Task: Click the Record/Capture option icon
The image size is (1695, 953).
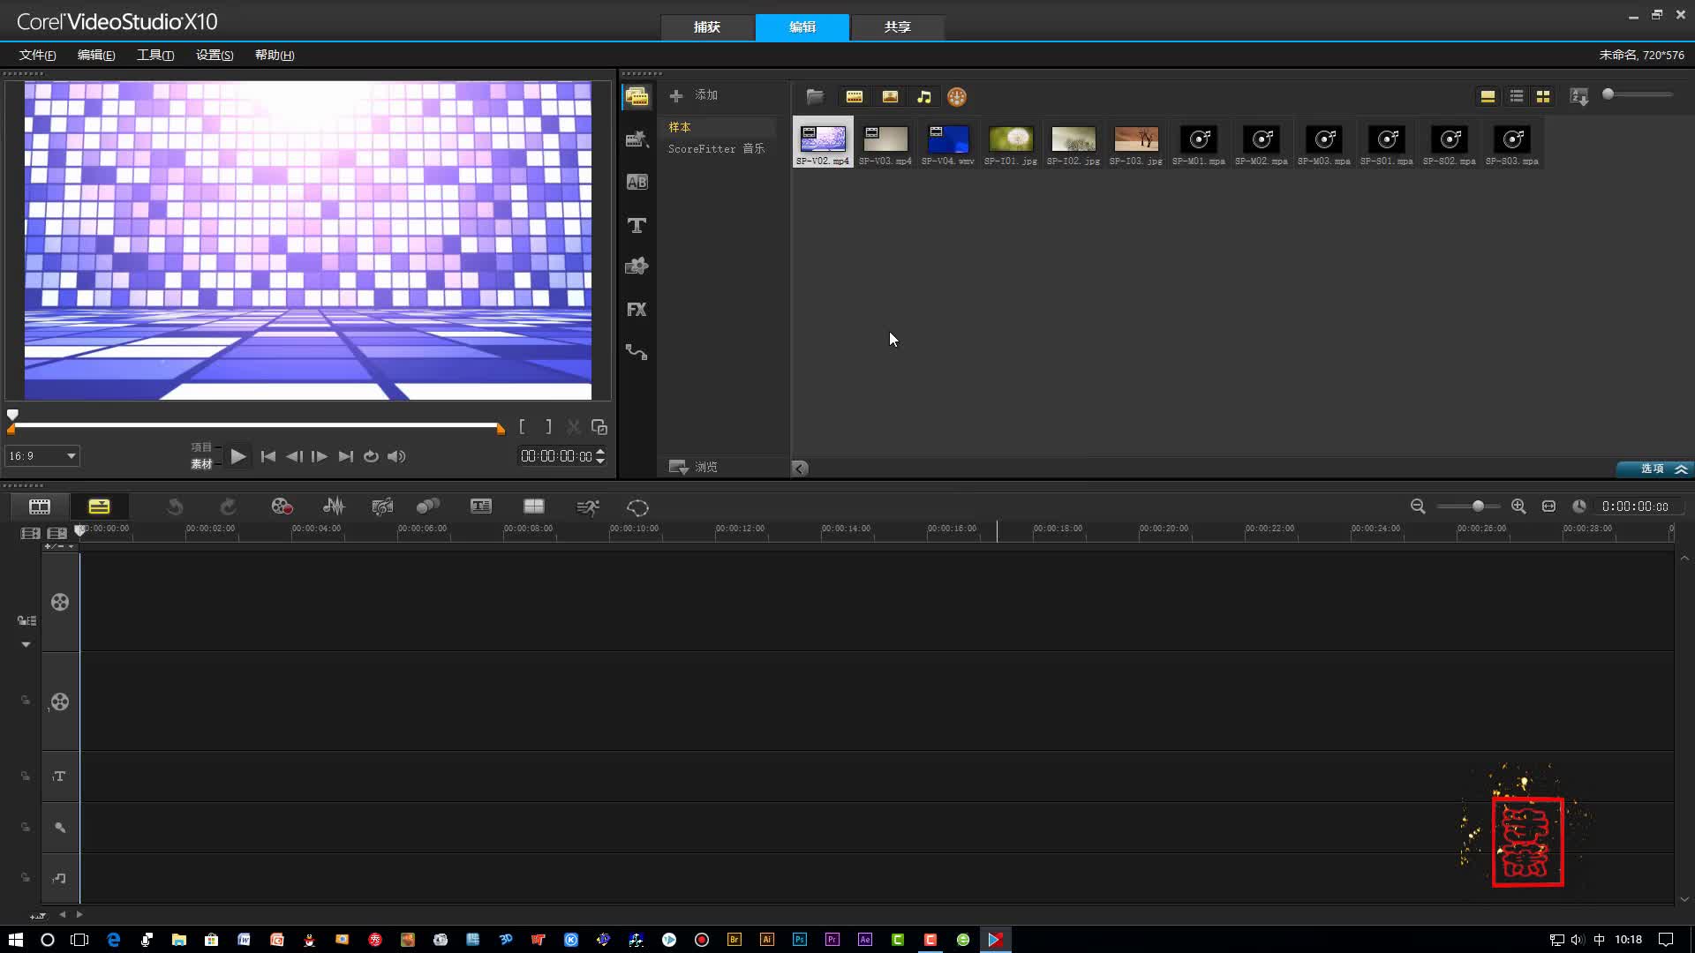Action: click(x=282, y=507)
